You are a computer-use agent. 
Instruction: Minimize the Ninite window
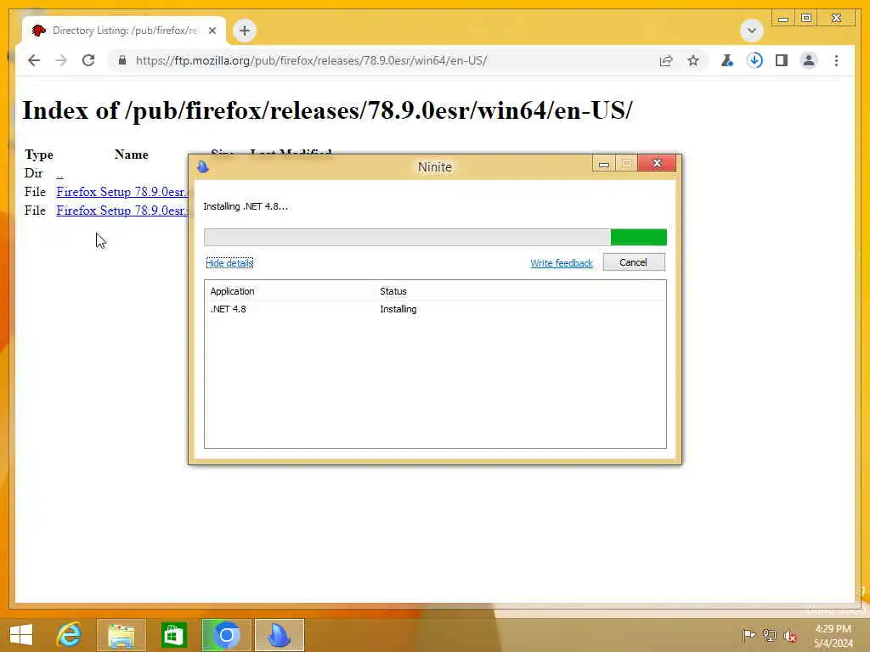coord(604,164)
